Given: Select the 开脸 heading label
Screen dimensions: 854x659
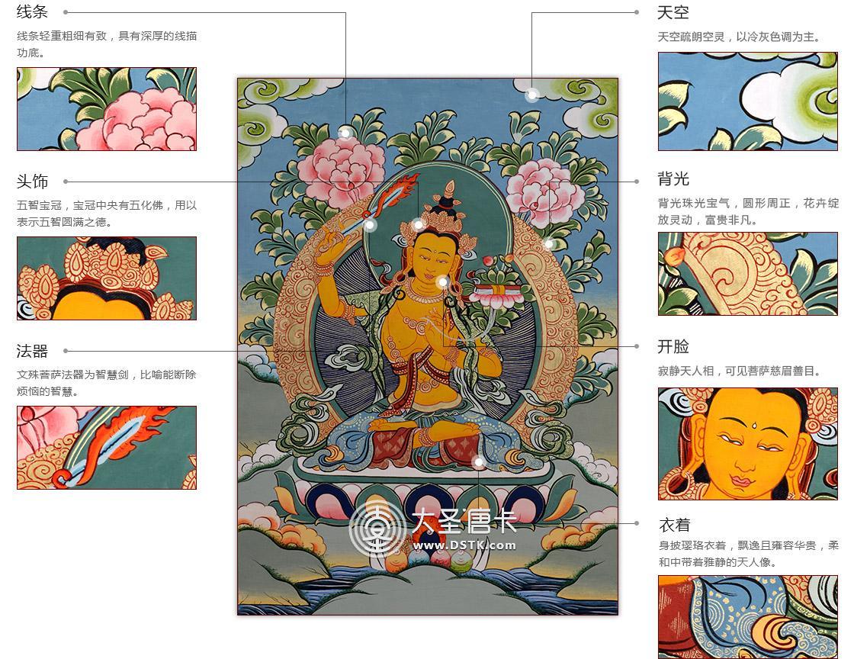Looking at the screenshot, I should [x=673, y=346].
